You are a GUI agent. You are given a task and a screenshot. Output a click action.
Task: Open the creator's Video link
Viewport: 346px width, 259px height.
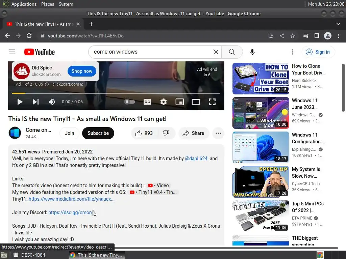[x=158, y=185]
